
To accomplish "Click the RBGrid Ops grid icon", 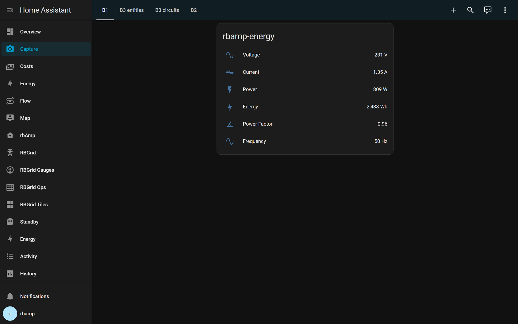I will click(10, 187).
